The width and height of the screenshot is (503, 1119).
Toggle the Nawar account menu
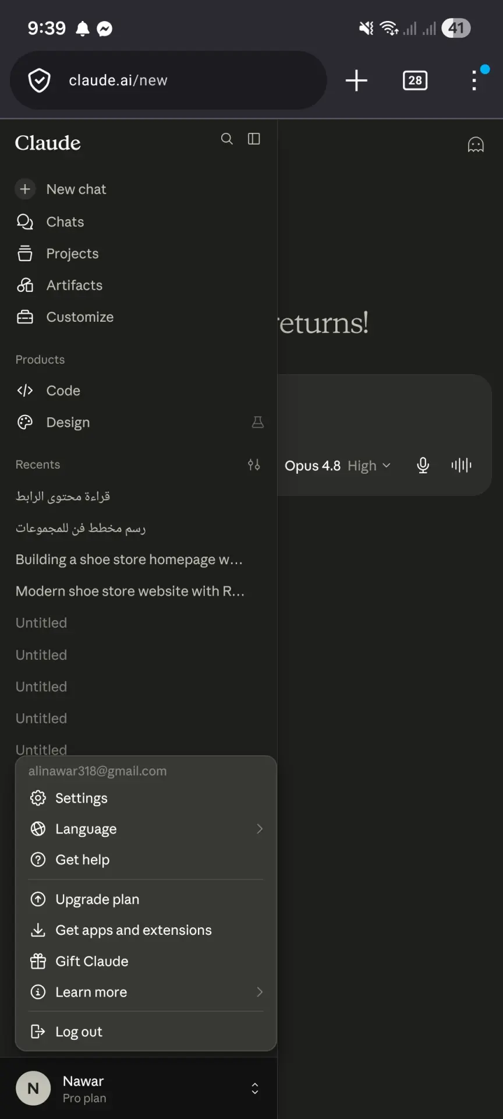pos(139,1089)
